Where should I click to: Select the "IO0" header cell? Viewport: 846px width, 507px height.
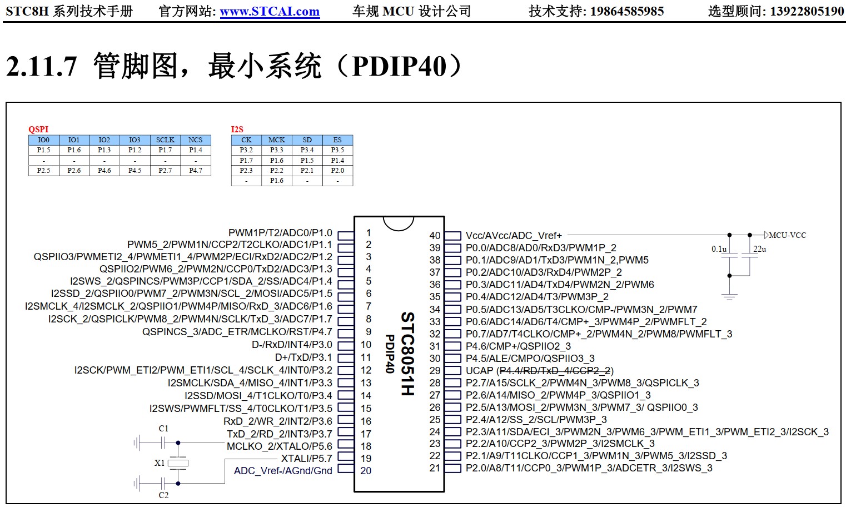coord(43,140)
